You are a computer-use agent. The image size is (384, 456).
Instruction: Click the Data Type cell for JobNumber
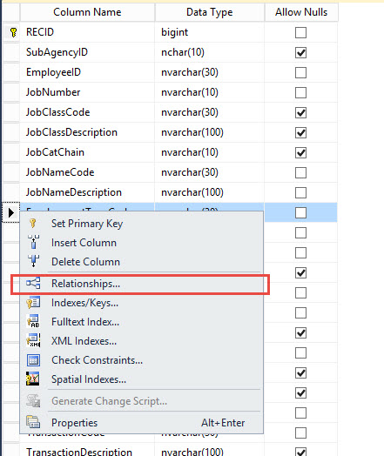(210, 92)
